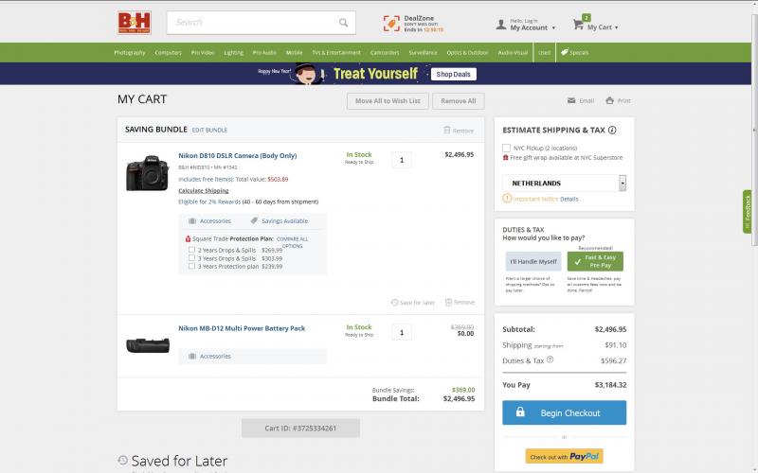Click the Calculate Shipping link
The width and height of the screenshot is (758, 473).
click(204, 191)
